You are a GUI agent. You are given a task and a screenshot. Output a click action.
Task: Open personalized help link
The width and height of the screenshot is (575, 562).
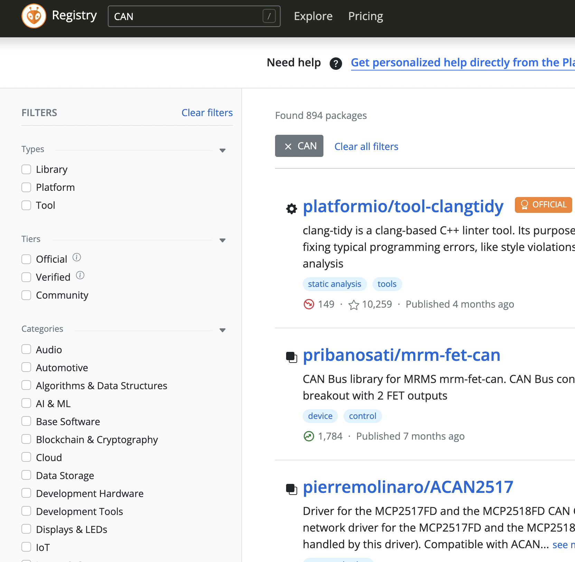click(463, 63)
